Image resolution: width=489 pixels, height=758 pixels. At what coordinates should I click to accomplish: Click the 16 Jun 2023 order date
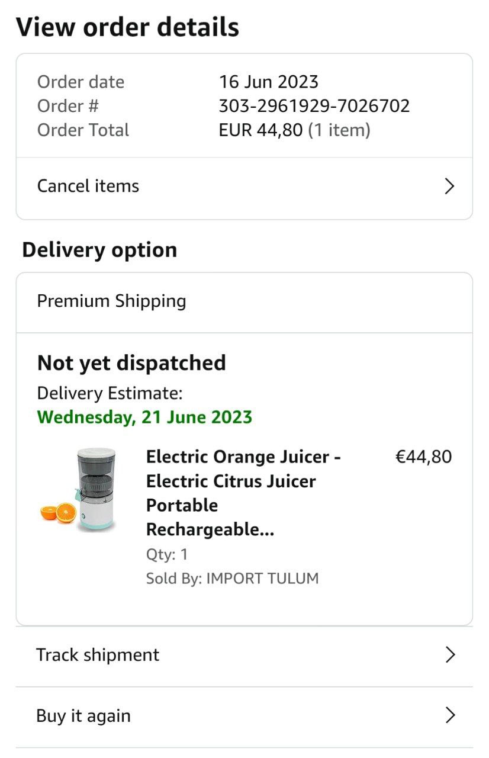[269, 82]
